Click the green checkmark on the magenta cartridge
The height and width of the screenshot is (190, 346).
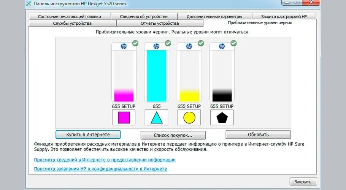pos(135,43)
